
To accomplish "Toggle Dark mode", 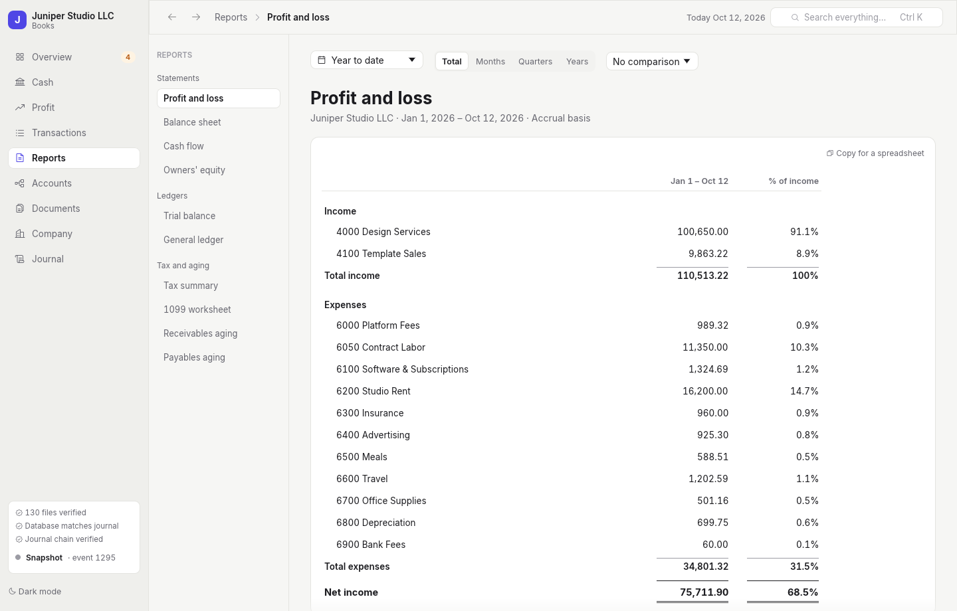I will pos(35,592).
